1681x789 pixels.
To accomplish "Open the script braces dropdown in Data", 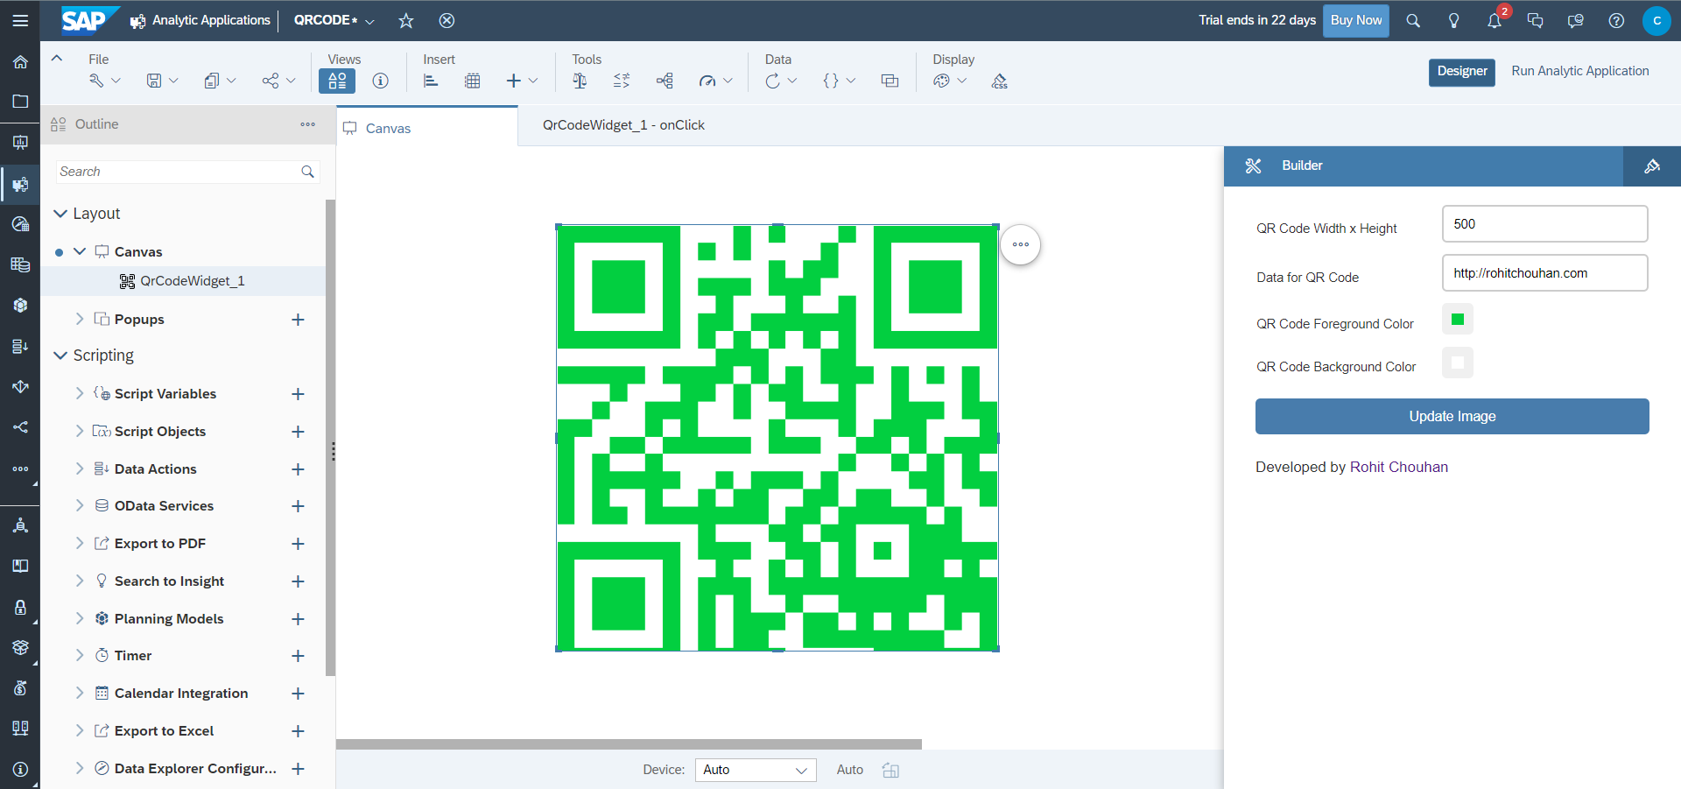I will (839, 81).
